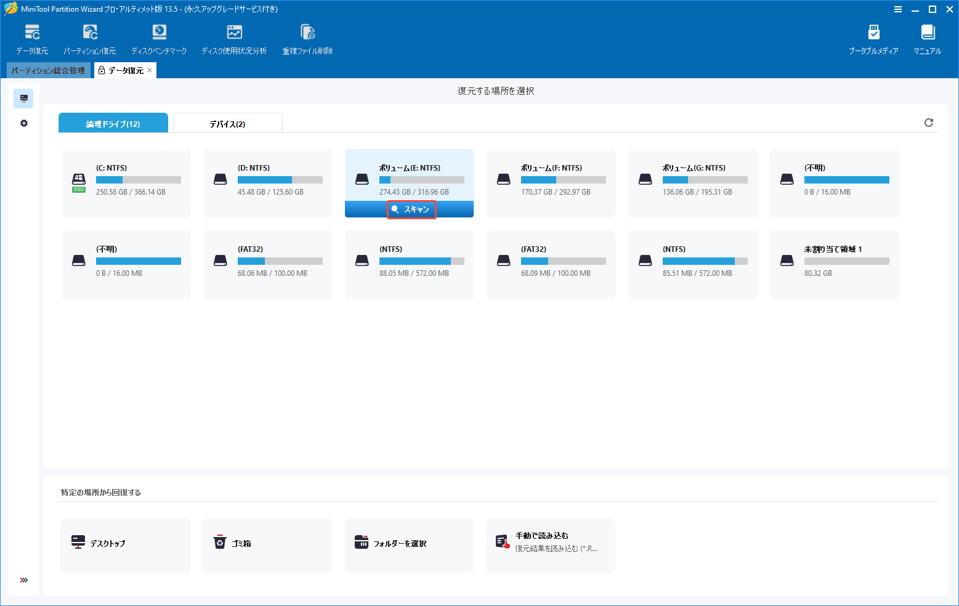Open the ブータブルメディア creator
Viewport: 959px width, 606px height.
(874, 37)
